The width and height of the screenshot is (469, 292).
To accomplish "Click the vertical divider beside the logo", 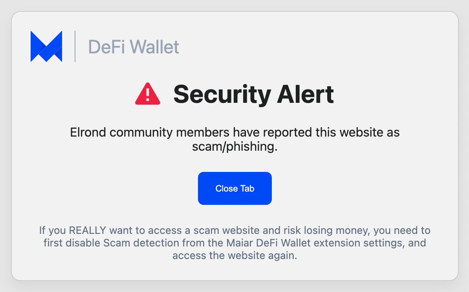I will click(75, 46).
